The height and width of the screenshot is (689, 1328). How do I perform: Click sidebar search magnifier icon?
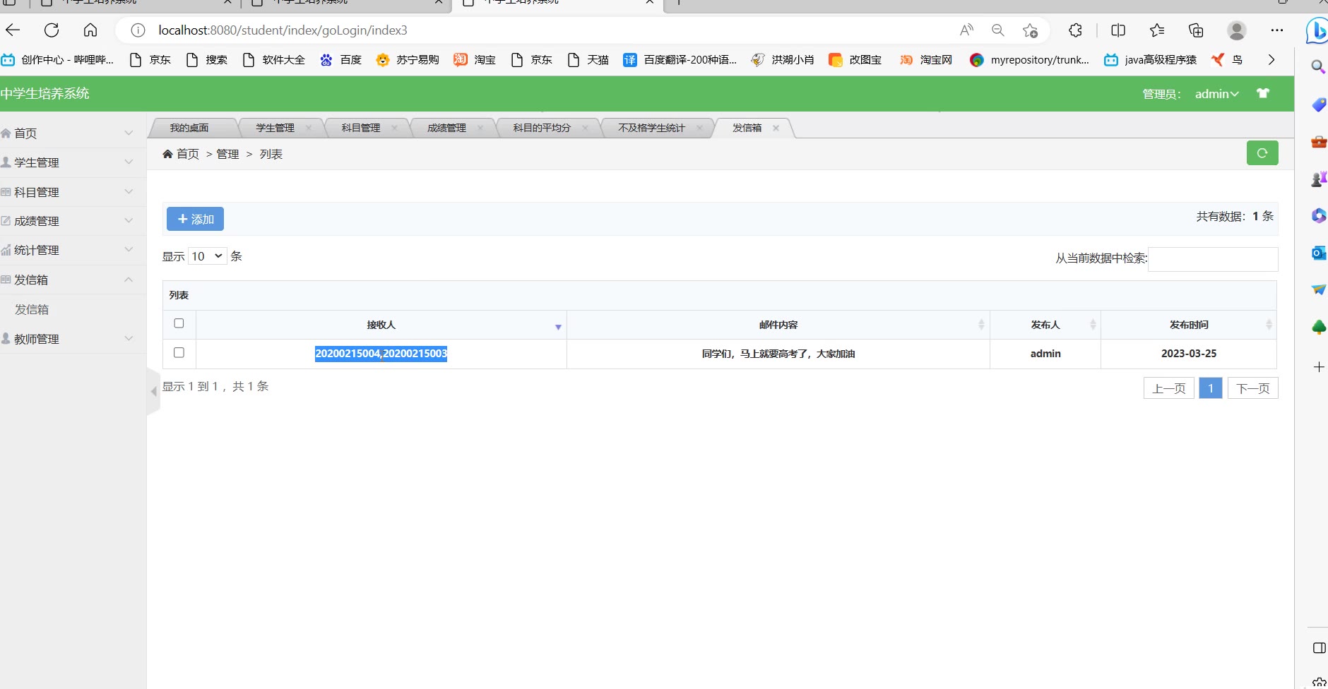pyautogui.click(x=1318, y=66)
